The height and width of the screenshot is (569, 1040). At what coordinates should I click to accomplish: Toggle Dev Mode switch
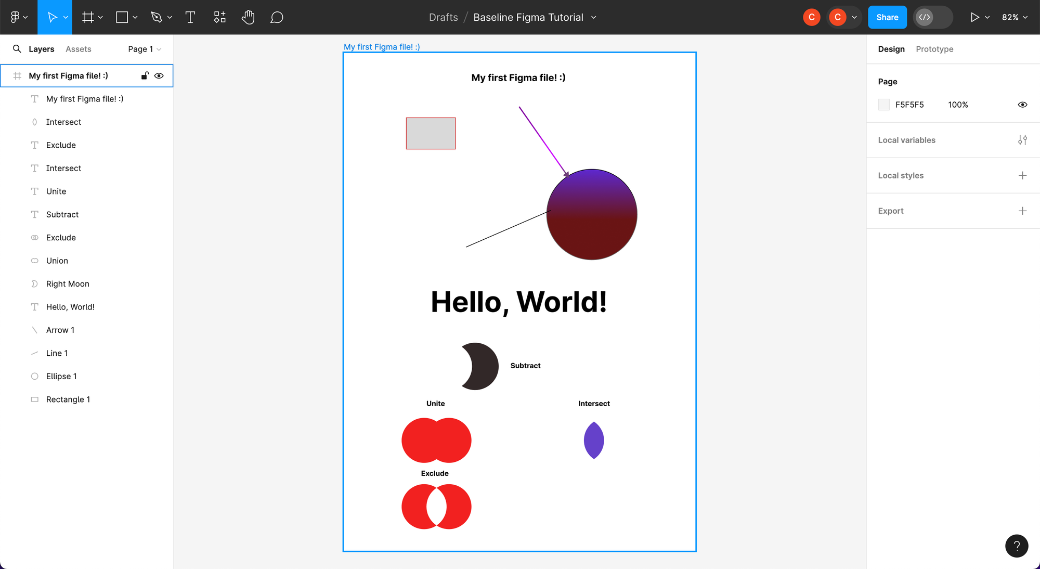[x=933, y=17]
